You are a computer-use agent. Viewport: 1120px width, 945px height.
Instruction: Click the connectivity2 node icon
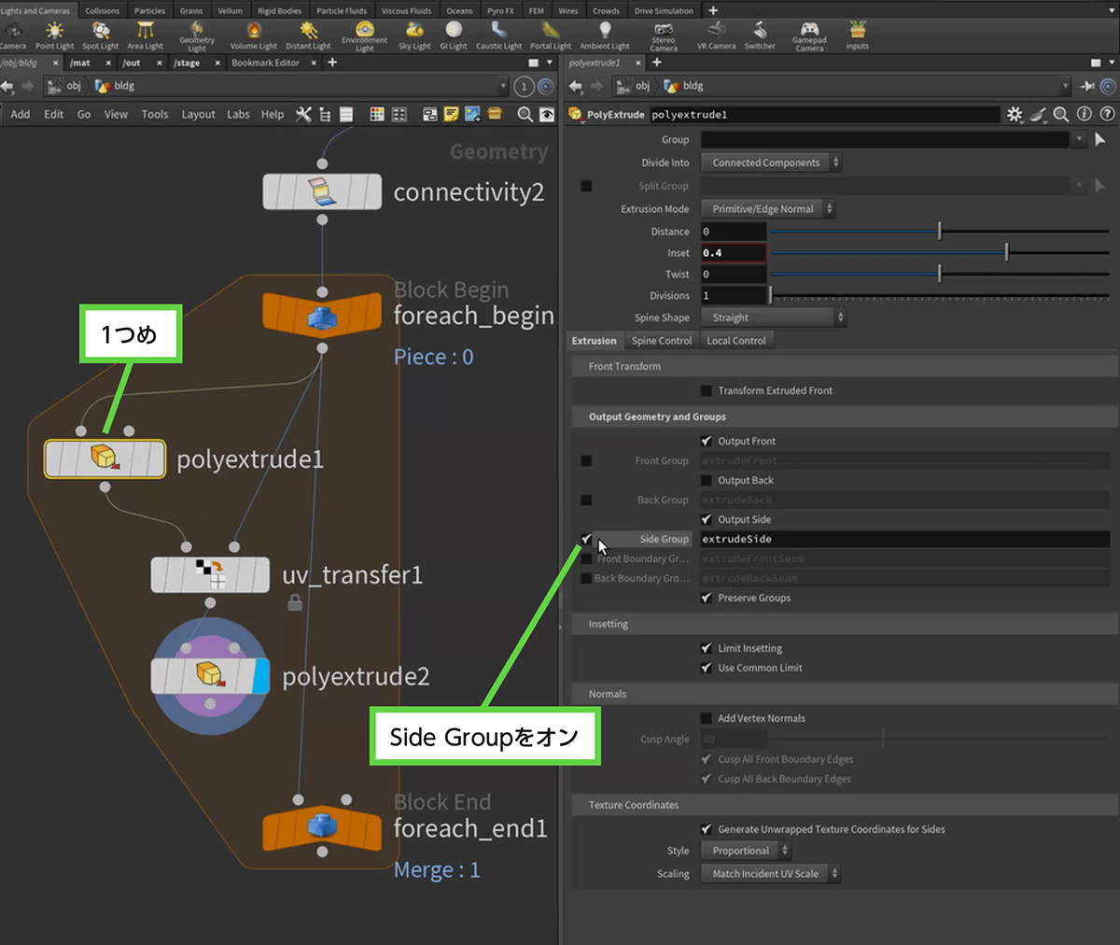[321, 191]
